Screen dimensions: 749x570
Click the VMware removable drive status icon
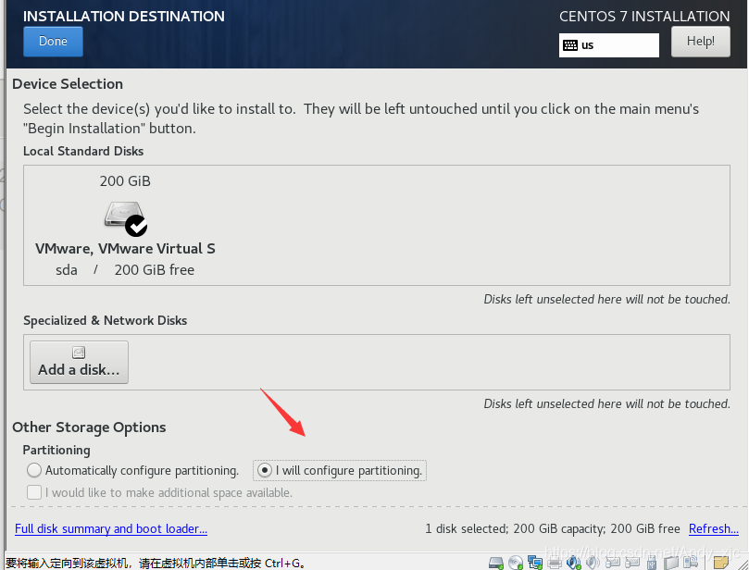pos(671,563)
